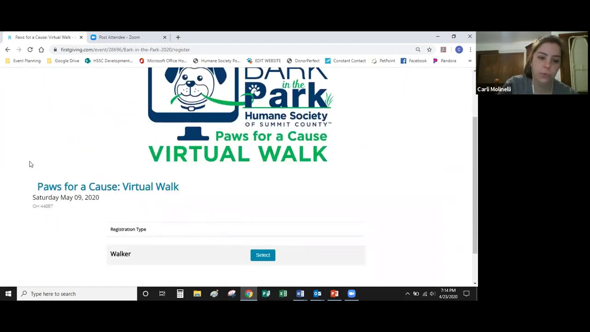The image size is (590, 332).
Task: Open the Microsoft Office Home bookmark
Action: pos(163,60)
